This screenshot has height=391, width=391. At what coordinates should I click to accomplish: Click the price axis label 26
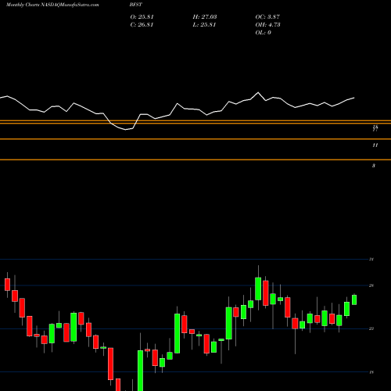371,285
